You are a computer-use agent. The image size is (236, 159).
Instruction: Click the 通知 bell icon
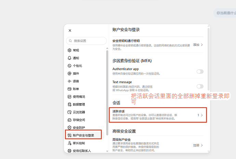69,58
